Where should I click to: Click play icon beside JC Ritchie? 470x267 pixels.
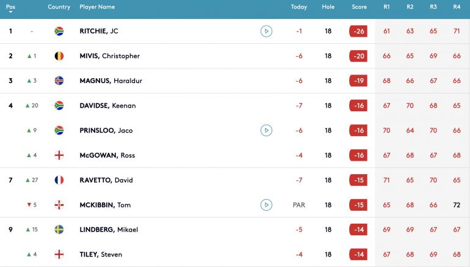pos(266,31)
